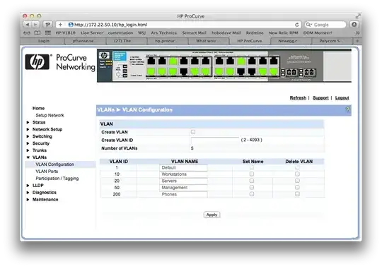This screenshot has height=269, width=382.
Task: Check Delete VLAN for Phones row
Action: (x=297, y=194)
